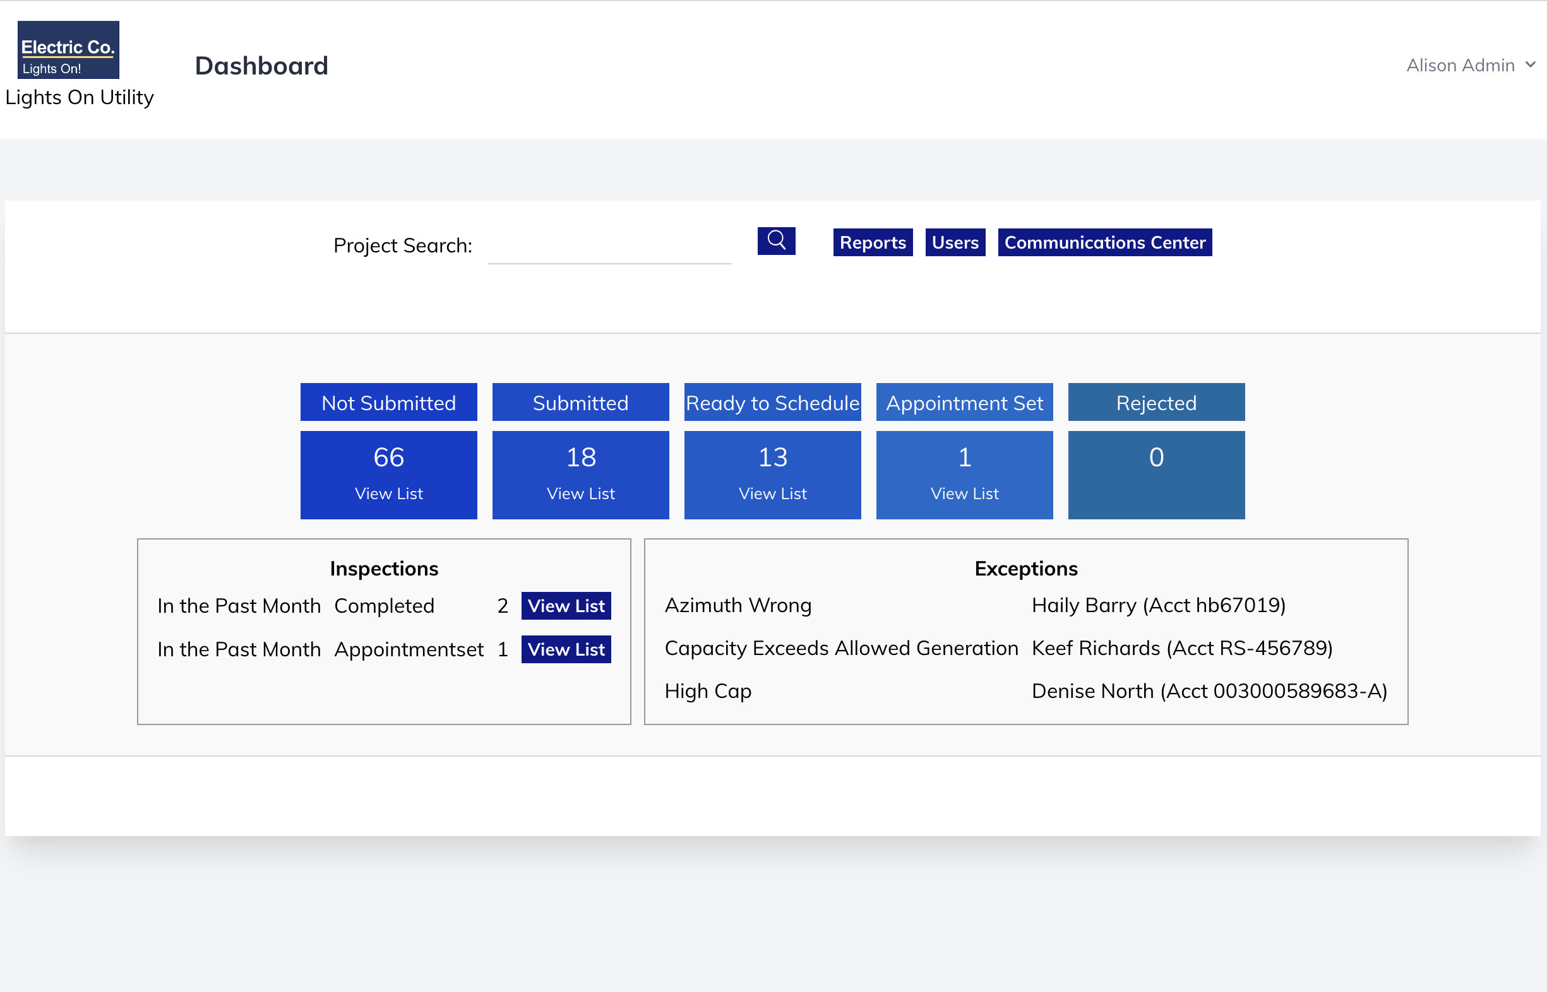View list of 13 Ready to Schedule projects

[773, 493]
